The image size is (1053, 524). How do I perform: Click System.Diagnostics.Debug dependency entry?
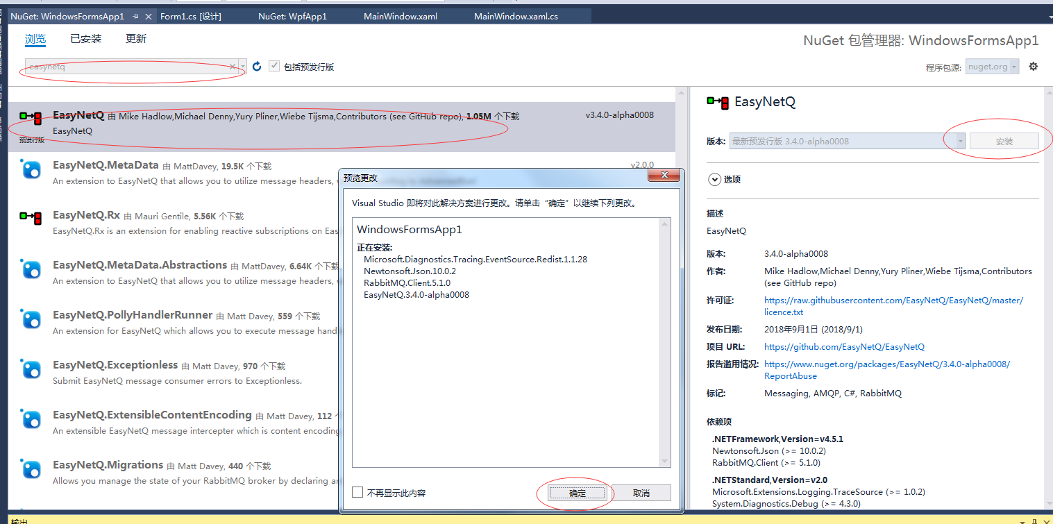pyautogui.click(x=786, y=503)
